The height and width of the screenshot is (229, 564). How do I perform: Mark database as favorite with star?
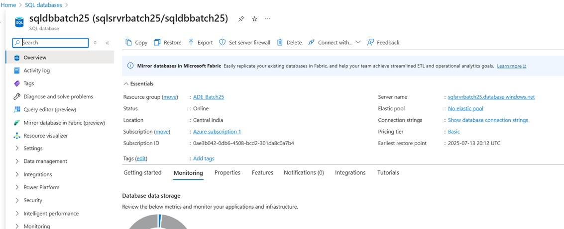pos(254,19)
